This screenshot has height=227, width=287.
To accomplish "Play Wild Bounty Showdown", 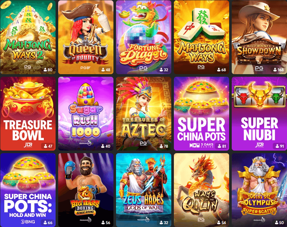I will pyautogui.click(x=259, y=37).
